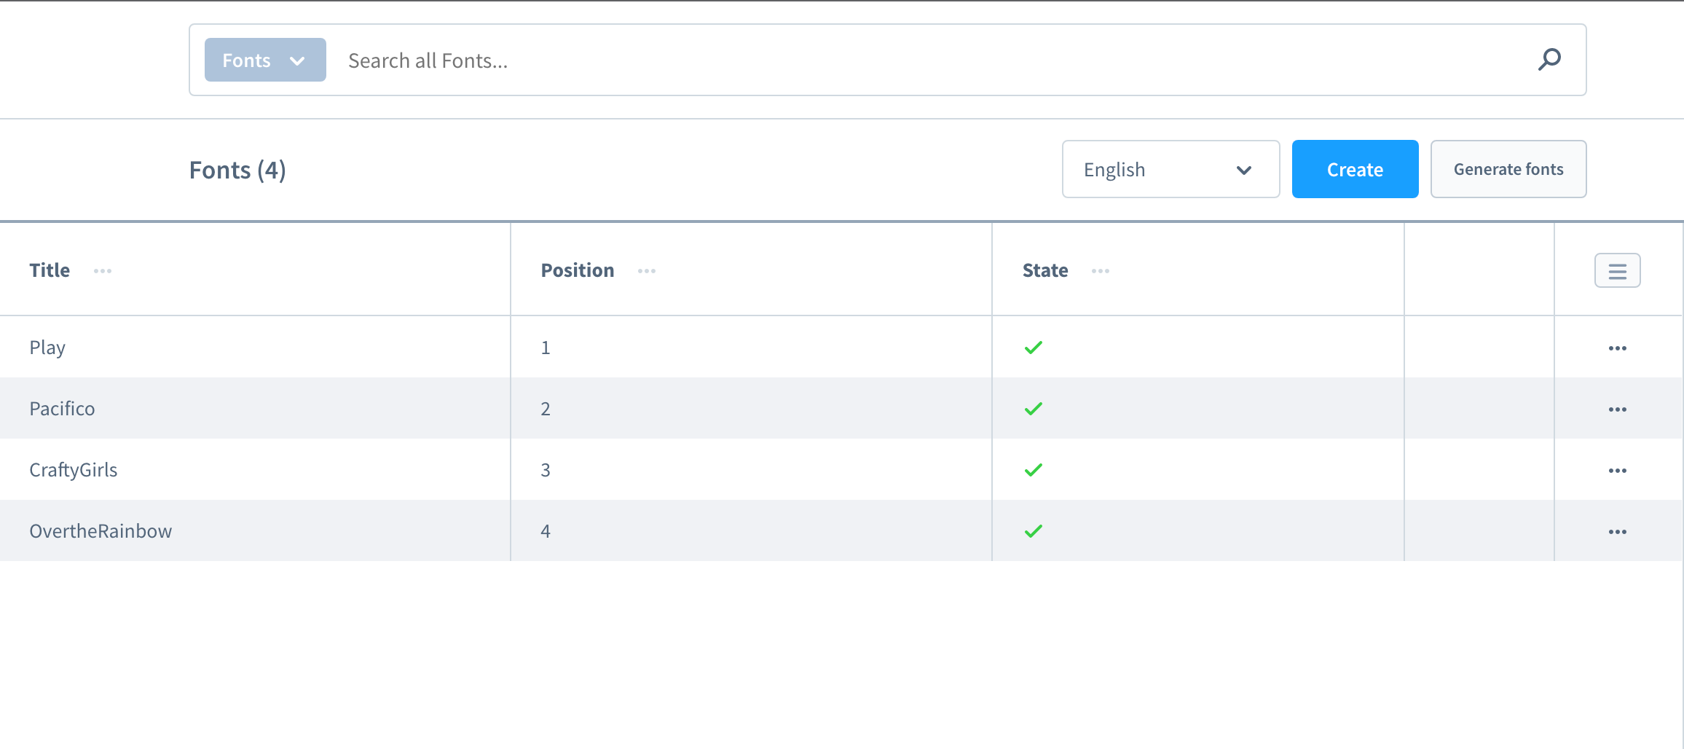Open State column options dots
Viewport: 1684px width, 749px height.
pos(1101,271)
